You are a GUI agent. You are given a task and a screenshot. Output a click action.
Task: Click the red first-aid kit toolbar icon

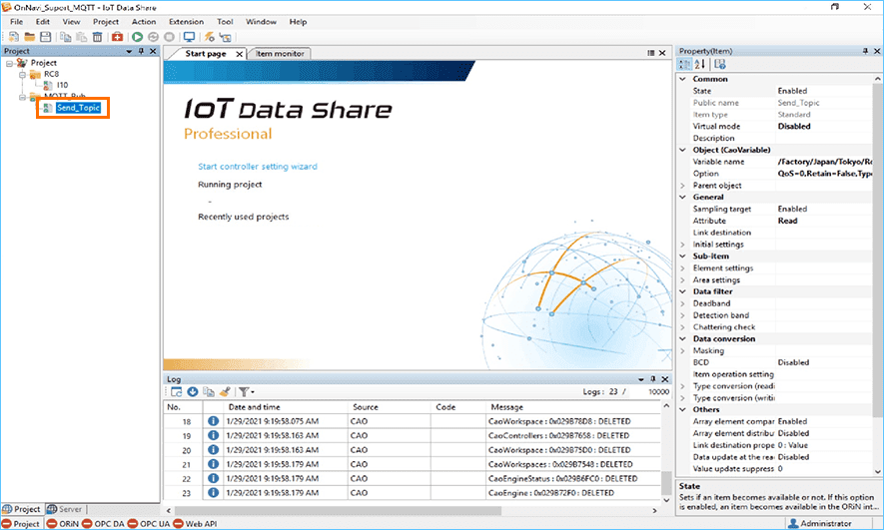[117, 37]
